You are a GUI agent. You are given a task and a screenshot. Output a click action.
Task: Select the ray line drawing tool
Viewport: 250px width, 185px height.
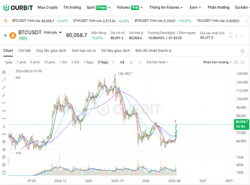pos(4,95)
